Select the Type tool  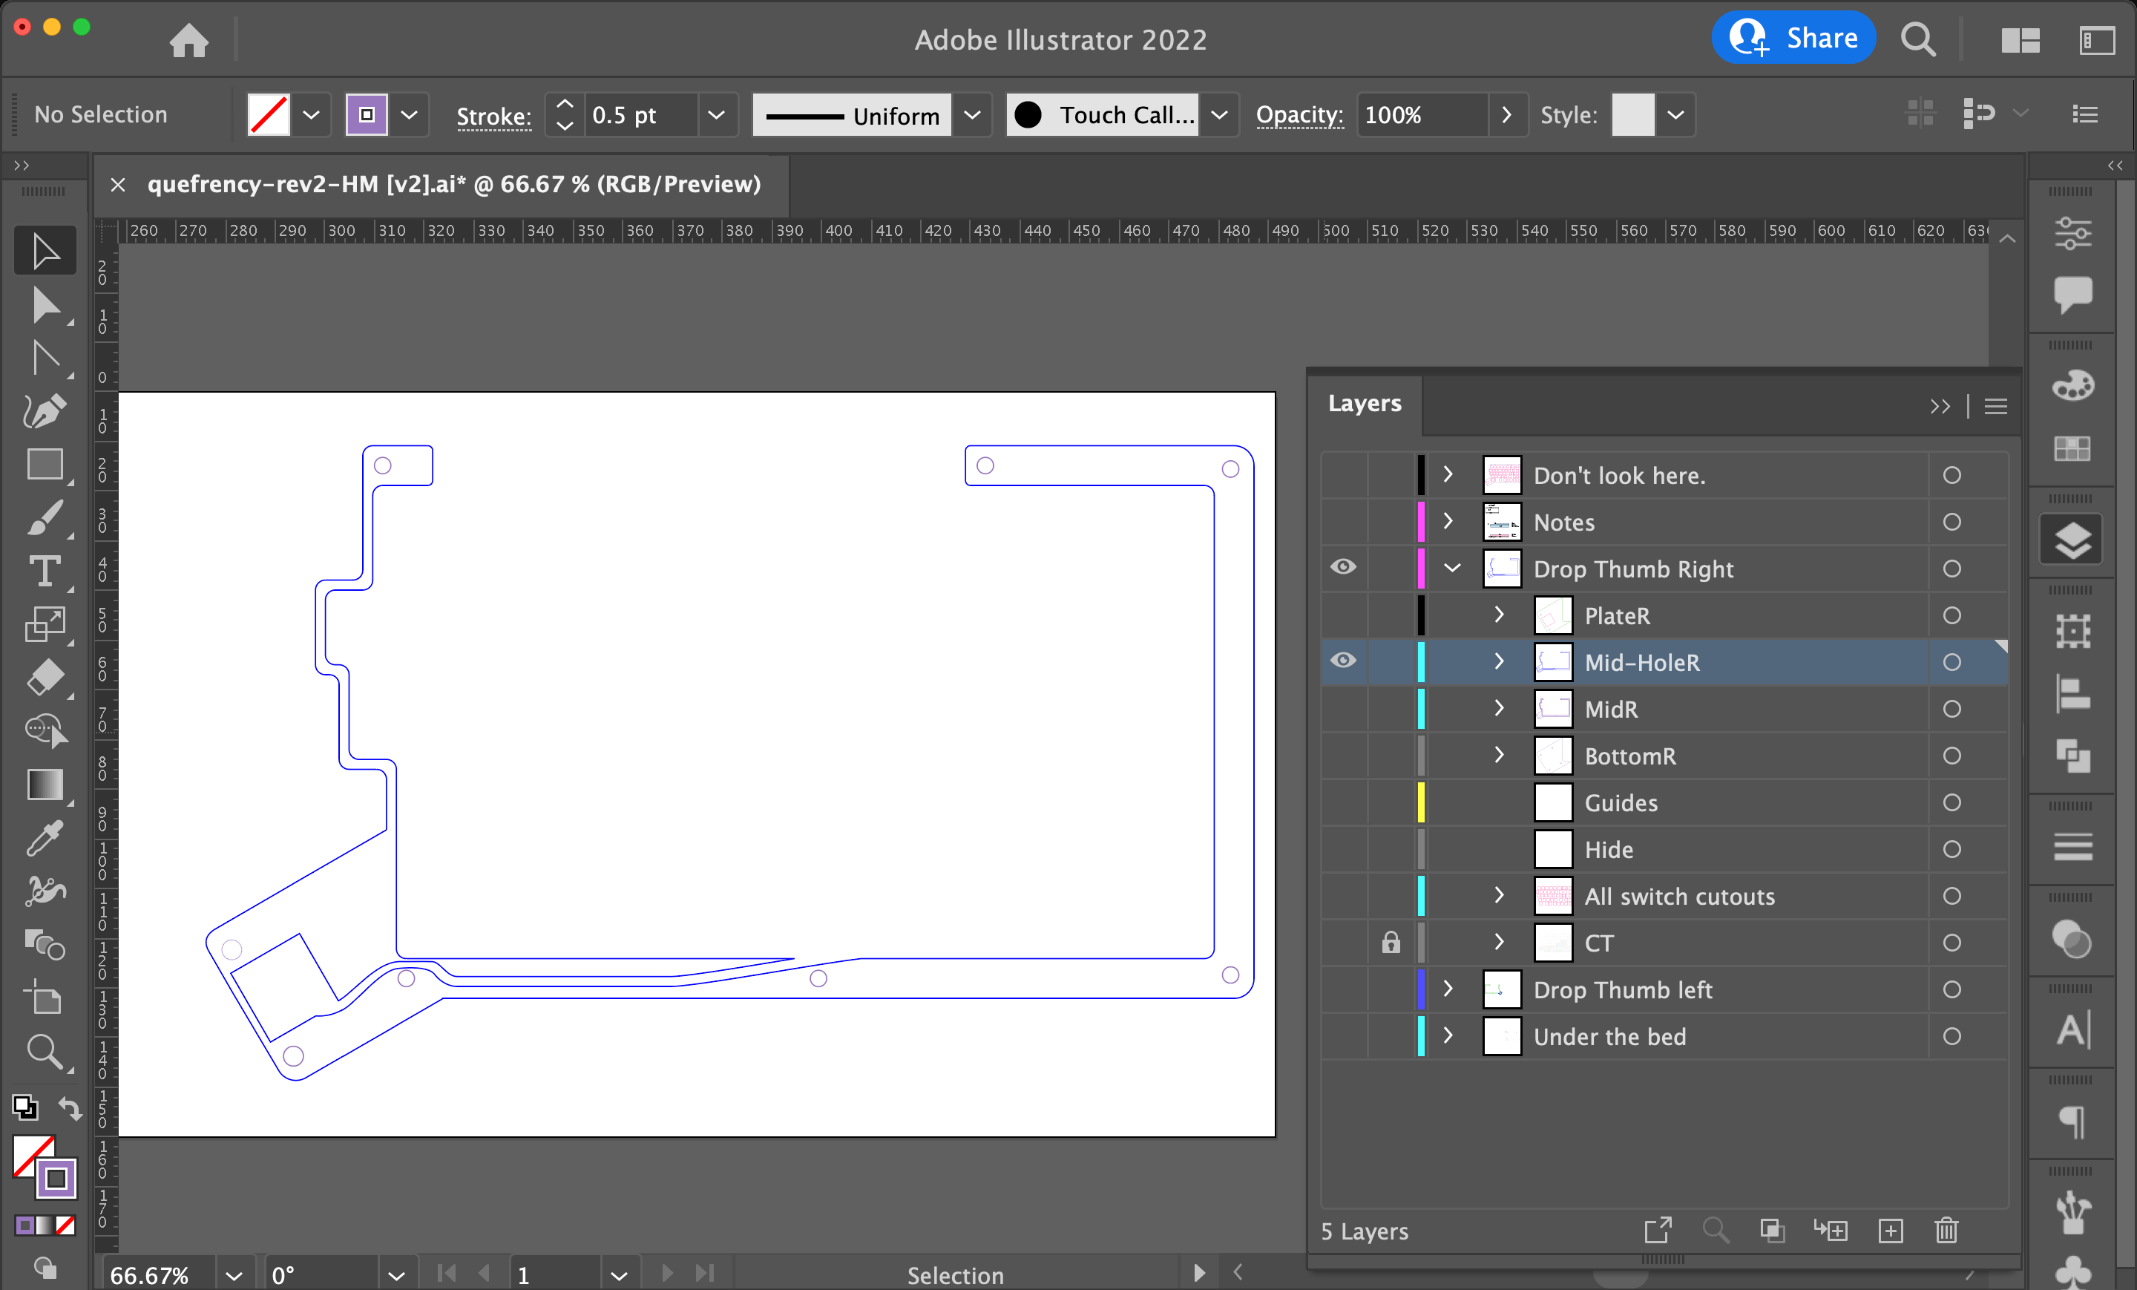45,572
